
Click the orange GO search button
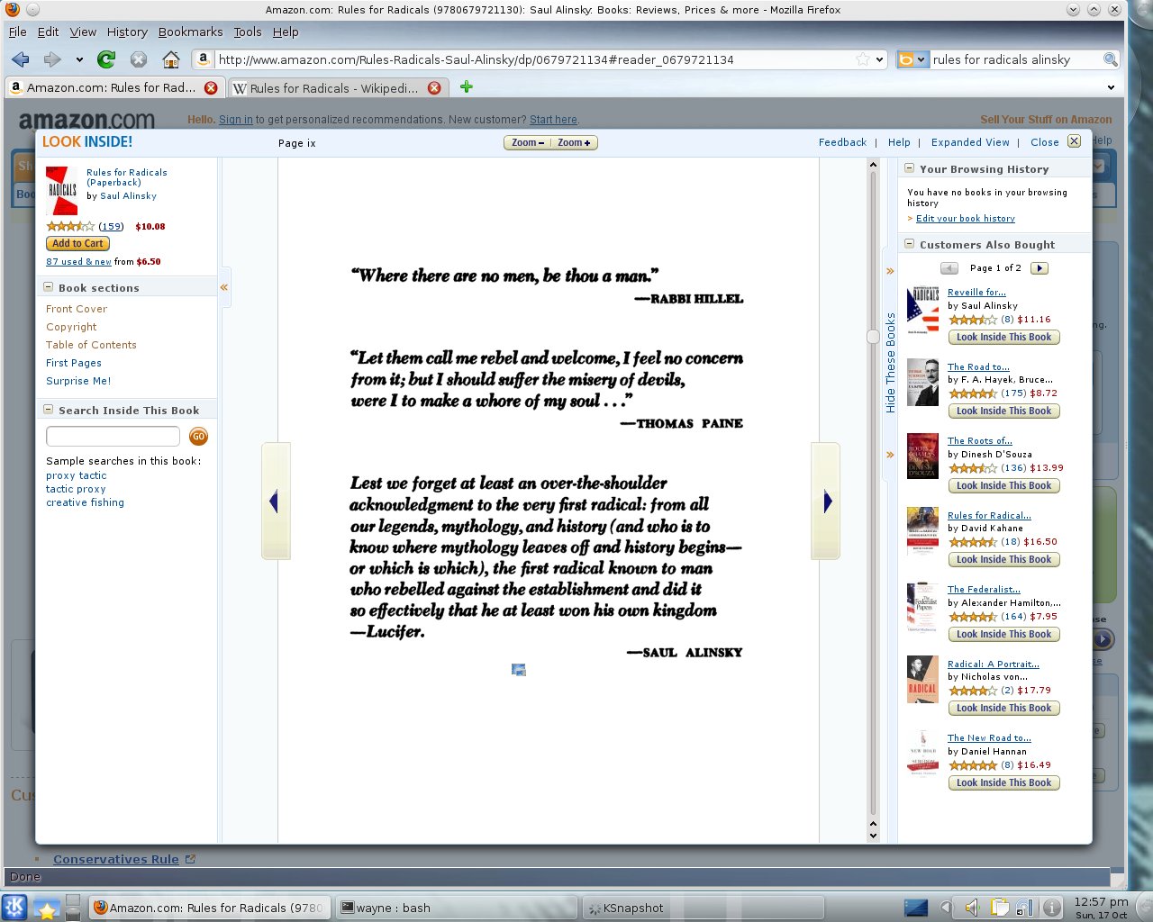[198, 437]
